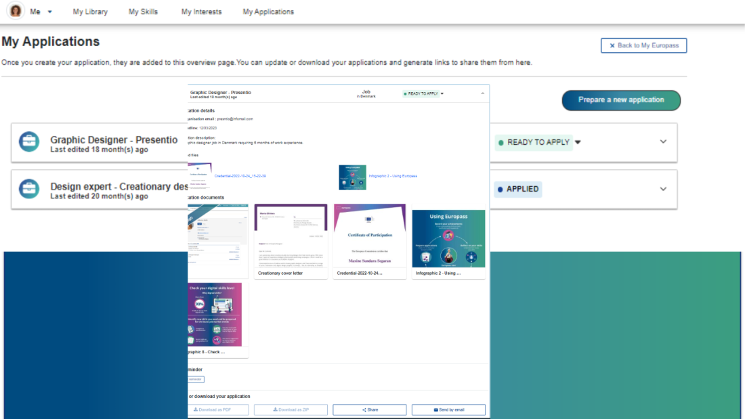
Task: Click Download as ZIP button
Action: click(x=291, y=410)
